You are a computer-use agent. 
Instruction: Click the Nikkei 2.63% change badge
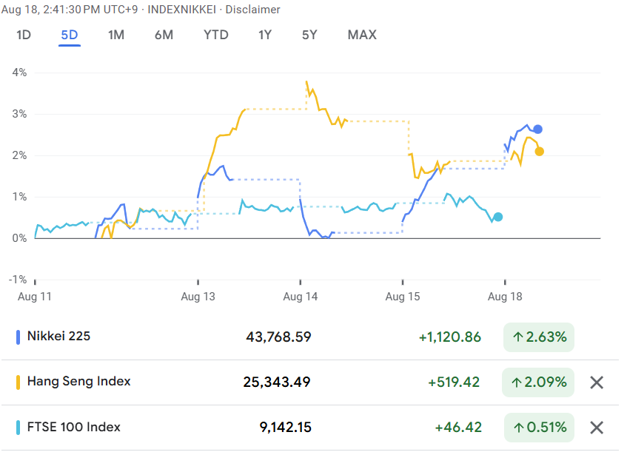tap(539, 337)
